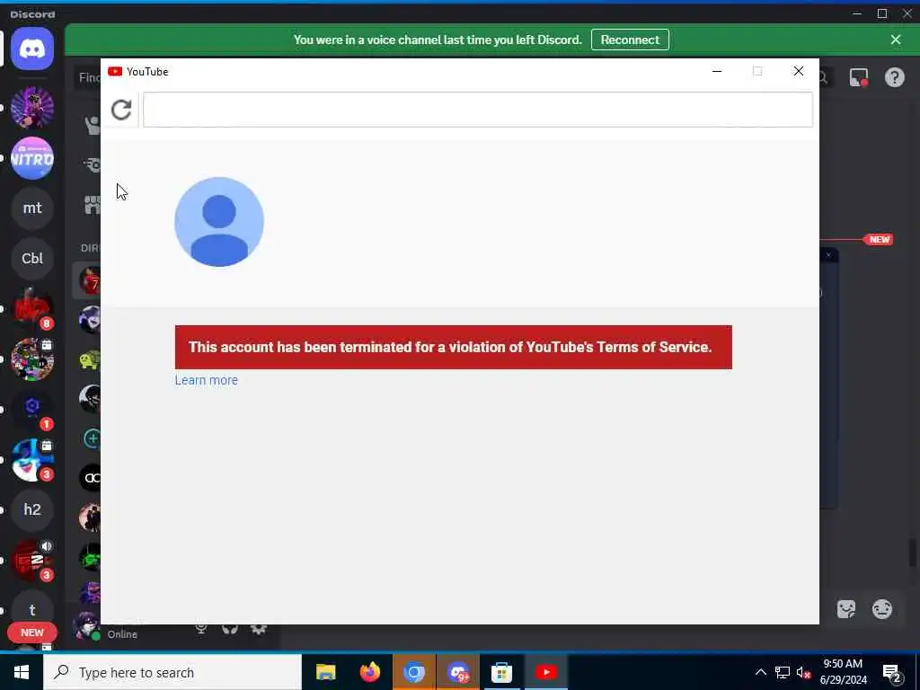
Task: Close the YouTube popup window
Action: point(799,71)
